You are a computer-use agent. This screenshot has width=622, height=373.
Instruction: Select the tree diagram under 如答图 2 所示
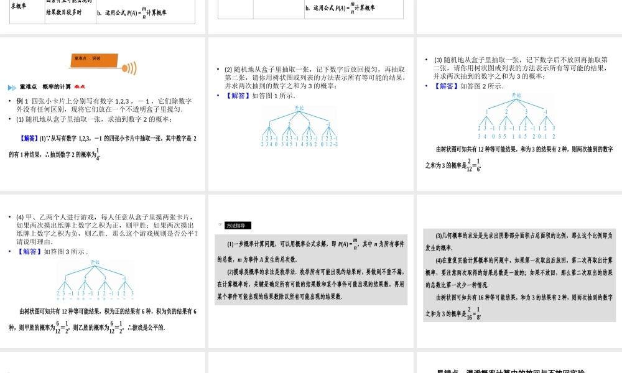[516, 116]
